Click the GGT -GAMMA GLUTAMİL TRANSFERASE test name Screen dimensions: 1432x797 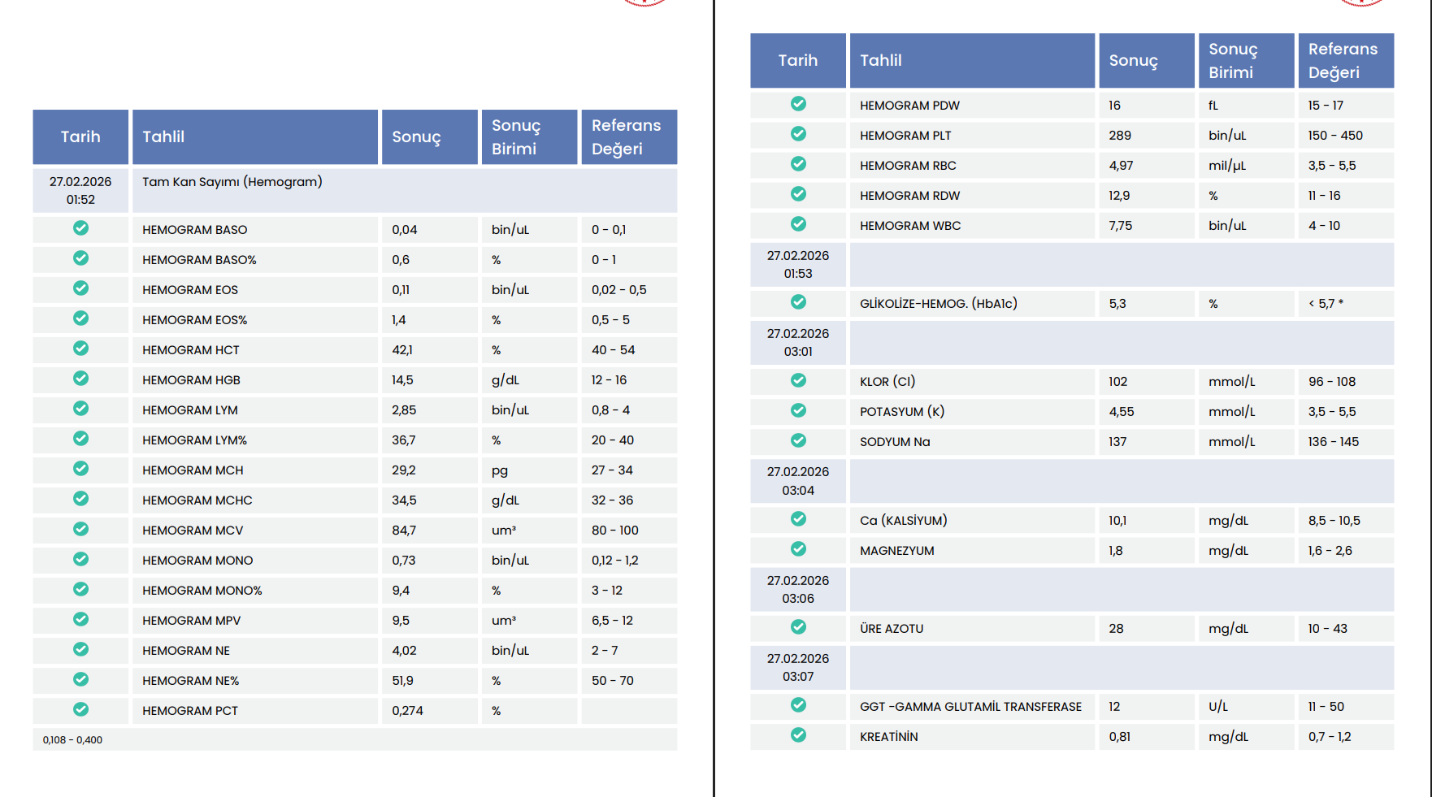point(970,707)
